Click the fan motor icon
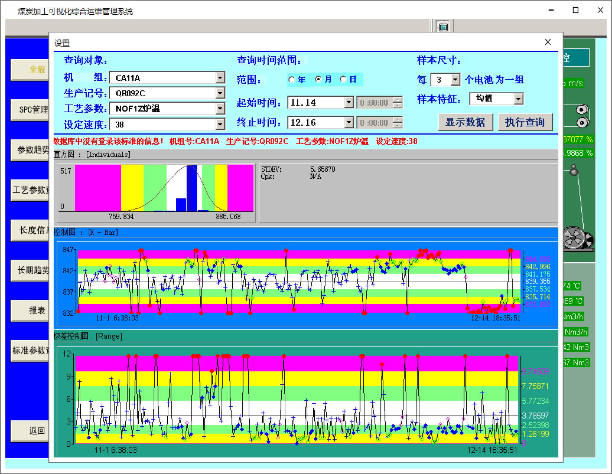 pos(574,238)
